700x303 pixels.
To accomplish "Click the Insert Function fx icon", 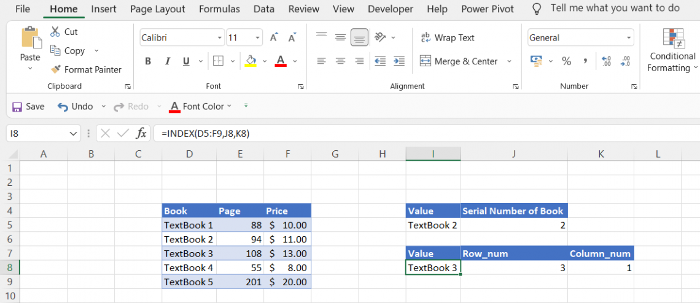I will [141, 133].
